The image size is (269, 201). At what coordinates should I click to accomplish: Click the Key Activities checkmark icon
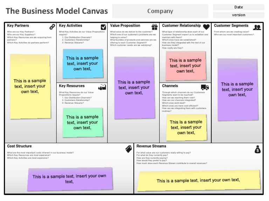tap(103, 27)
